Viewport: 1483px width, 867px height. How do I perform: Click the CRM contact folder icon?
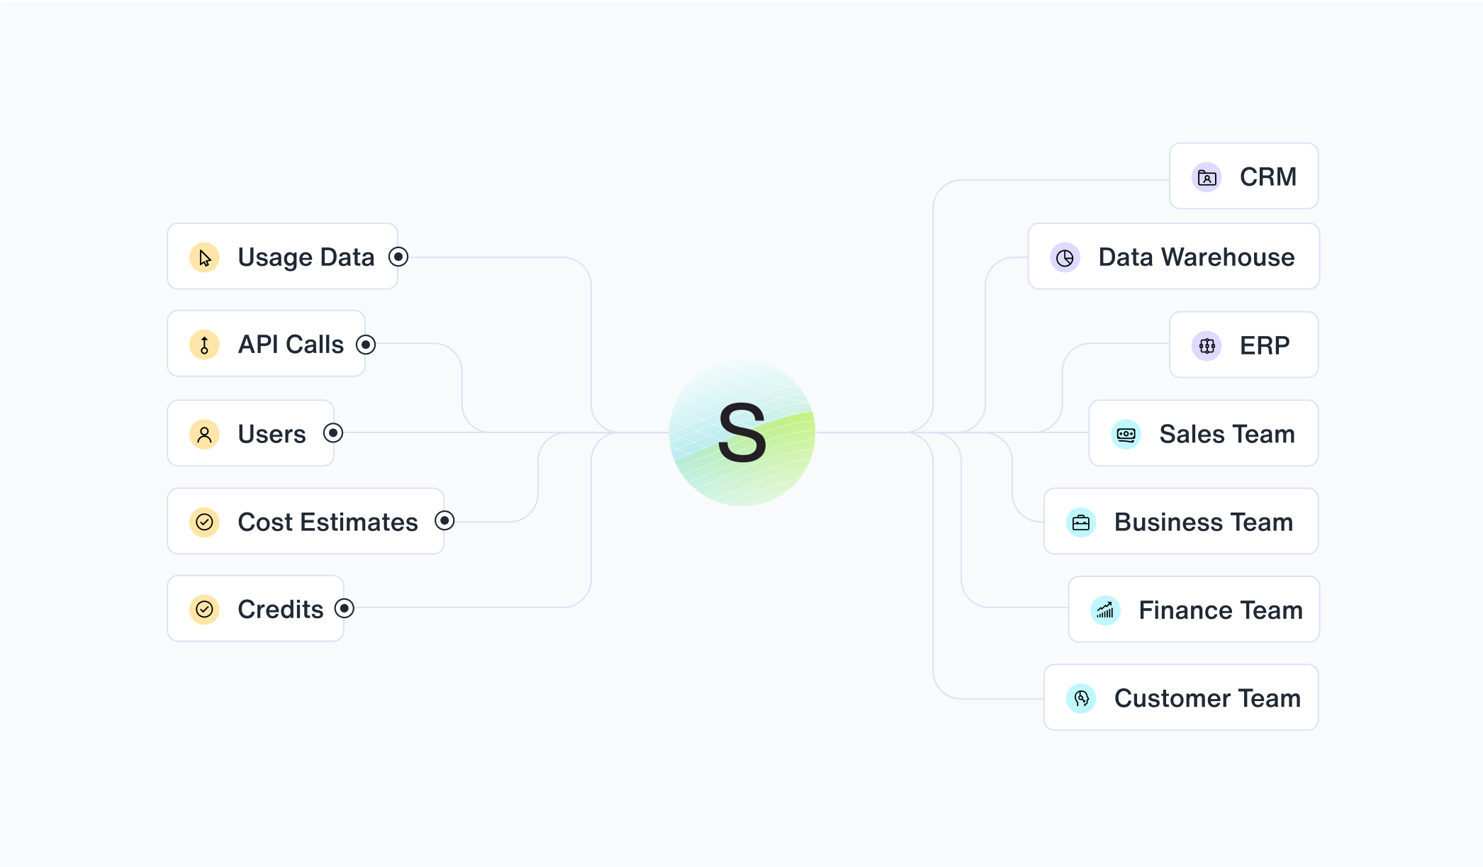tap(1207, 177)
